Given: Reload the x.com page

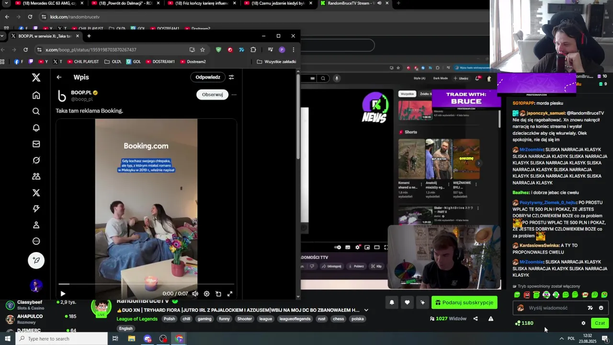Looking at the screenshot, I should 25,49.
